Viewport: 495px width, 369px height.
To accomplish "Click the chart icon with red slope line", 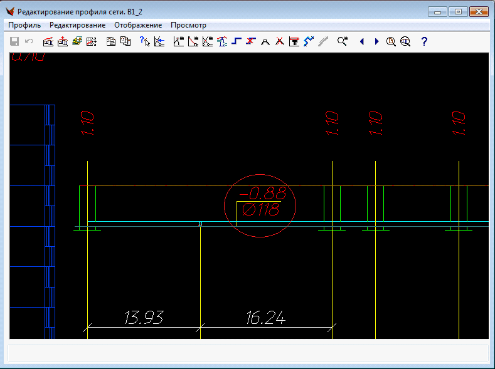I will 193,41.
